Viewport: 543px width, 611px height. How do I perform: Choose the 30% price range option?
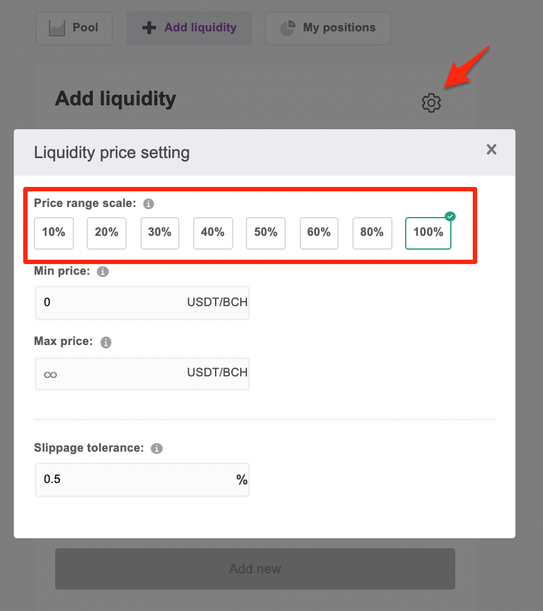pos(160,233)
